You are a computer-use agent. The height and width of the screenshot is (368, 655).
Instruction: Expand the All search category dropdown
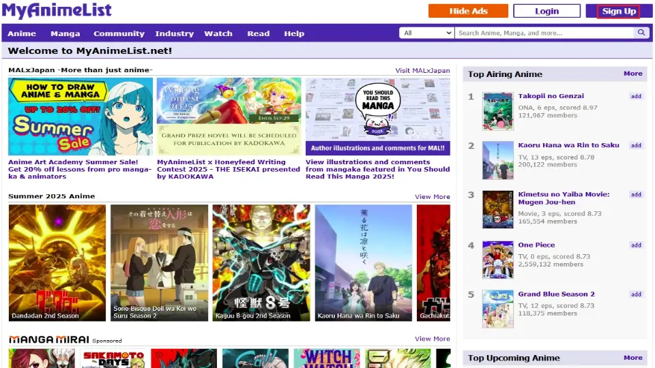click(x=426, y=33)
